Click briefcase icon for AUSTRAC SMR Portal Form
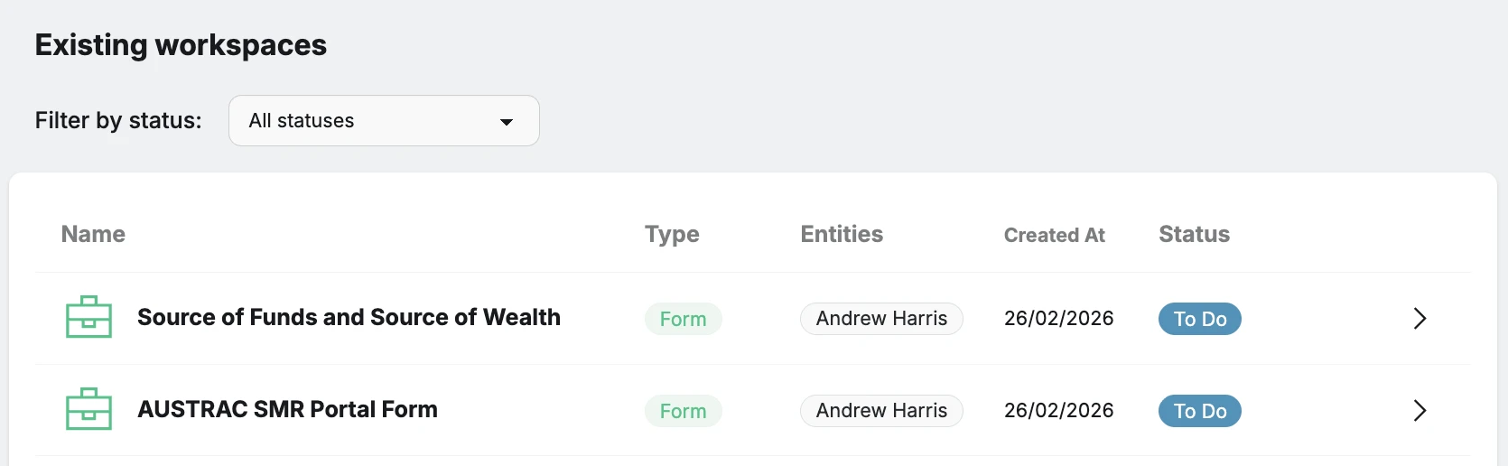Image resolution: width=1508 pixels, height=466 pixels. 88,409
